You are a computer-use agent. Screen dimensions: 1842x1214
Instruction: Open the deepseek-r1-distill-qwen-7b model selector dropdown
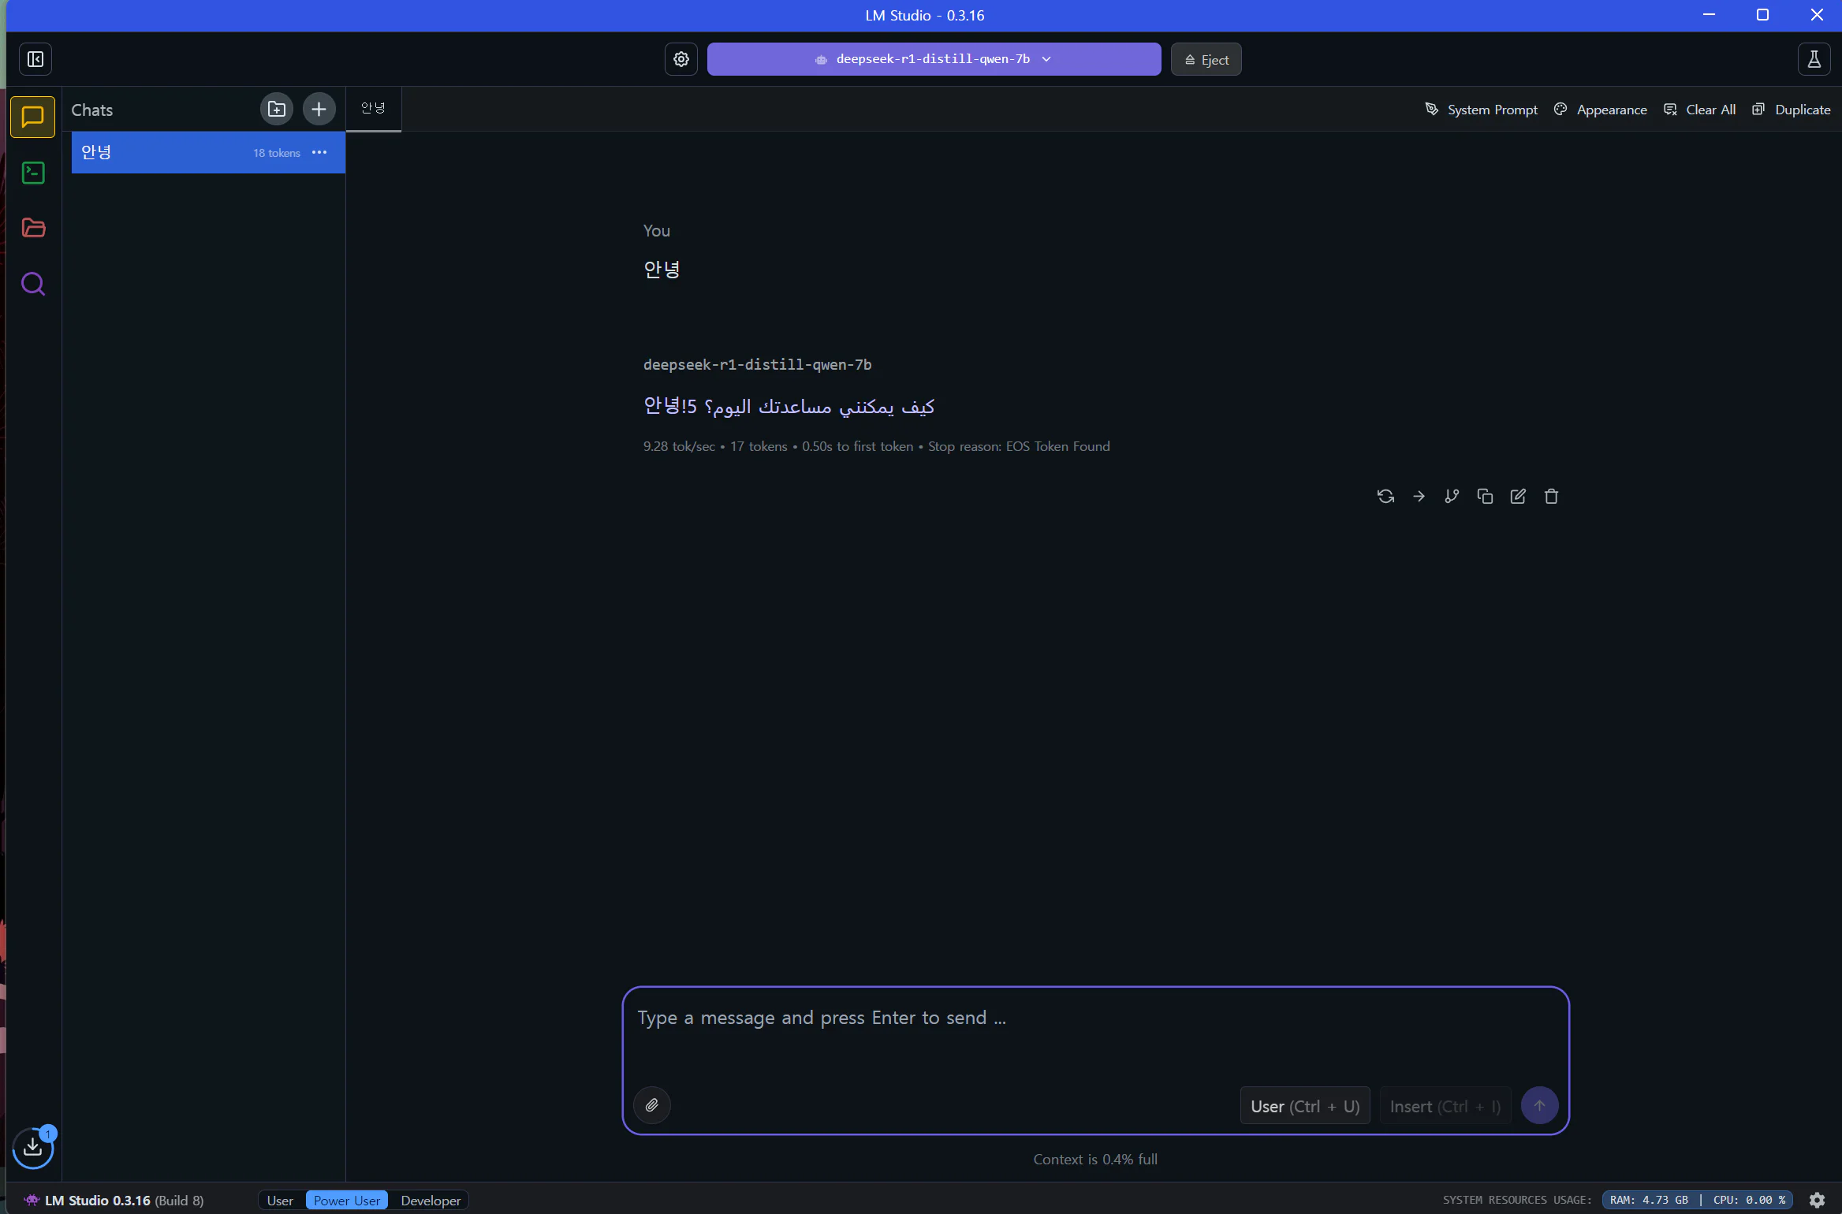pyautogui.click(x=934, y=59)
